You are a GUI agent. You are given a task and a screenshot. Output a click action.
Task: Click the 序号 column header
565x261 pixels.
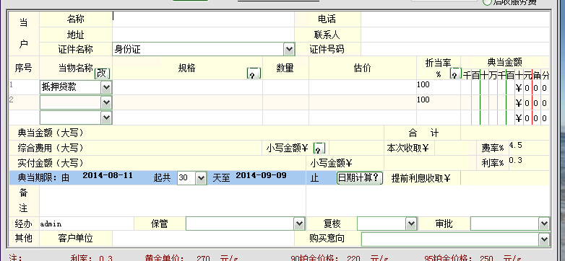23,68
